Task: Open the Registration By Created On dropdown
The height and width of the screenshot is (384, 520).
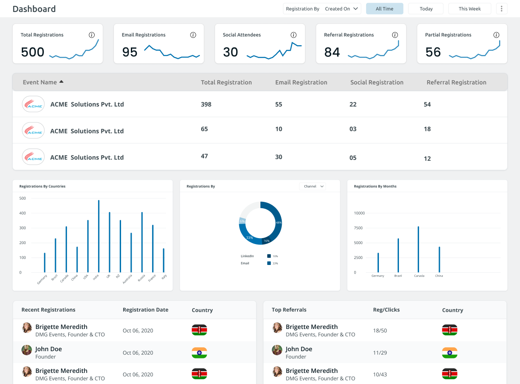Action: [x=322, y=9]
